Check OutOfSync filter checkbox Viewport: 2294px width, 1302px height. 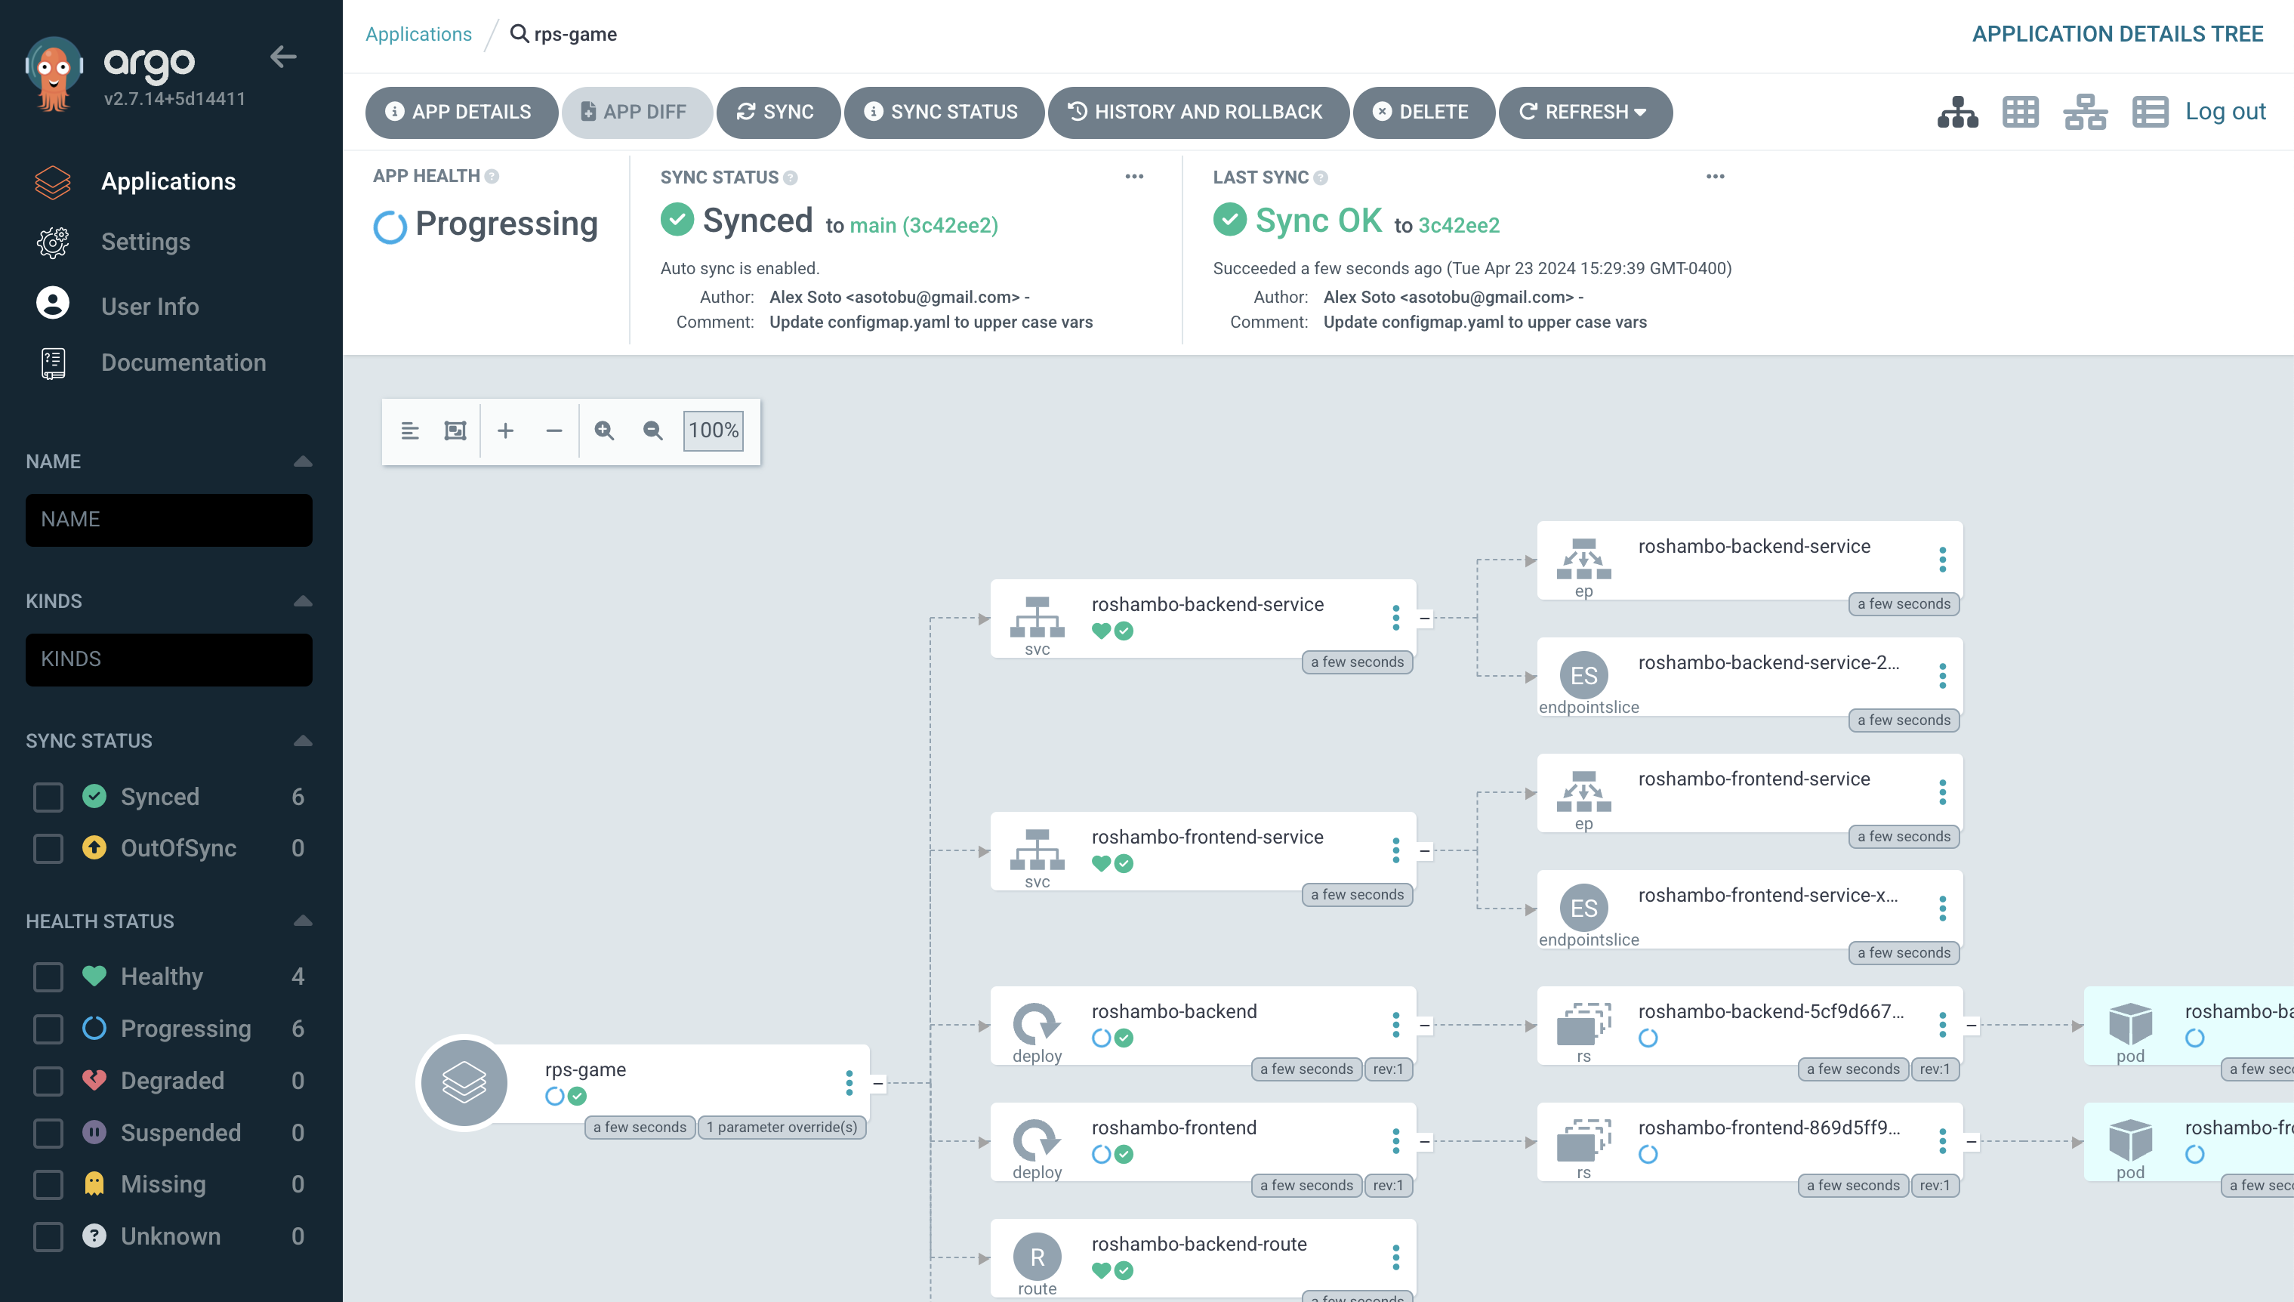coord(48,847)
